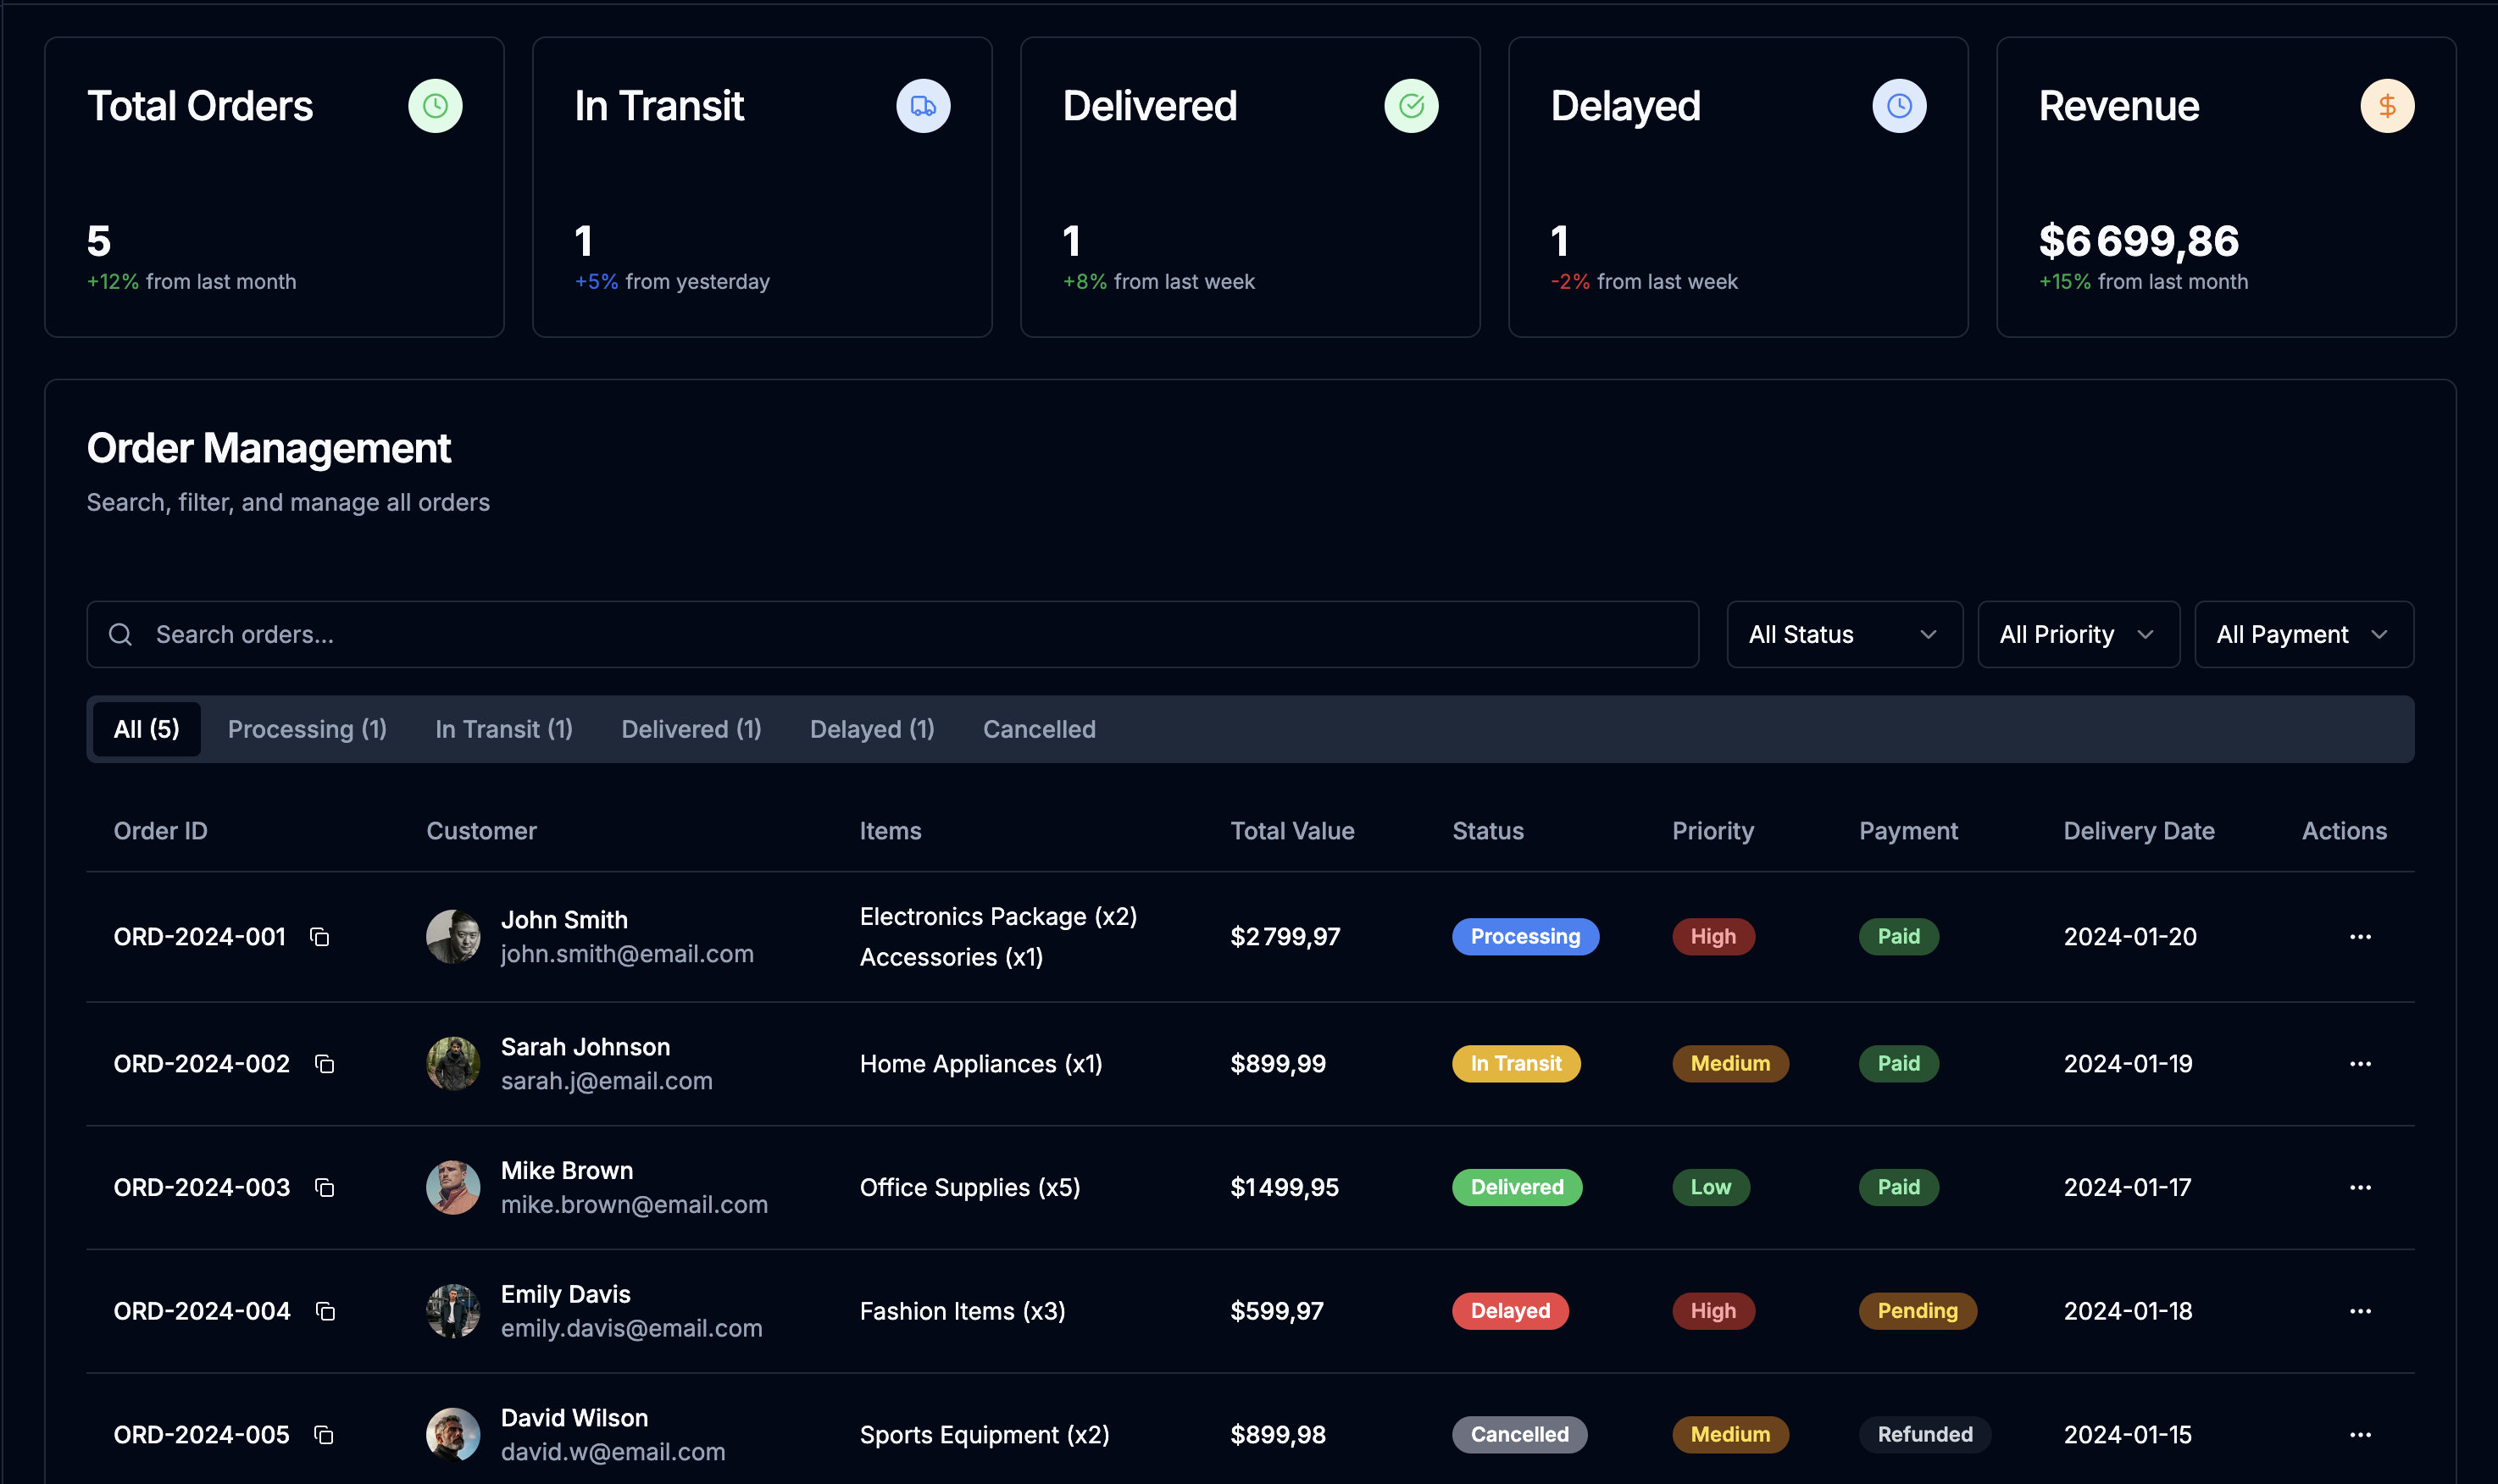Click Mike Brown's Delivered status badge
The image size is (2498, 1484).
pyautogui.click(x=1517, y=1187)
